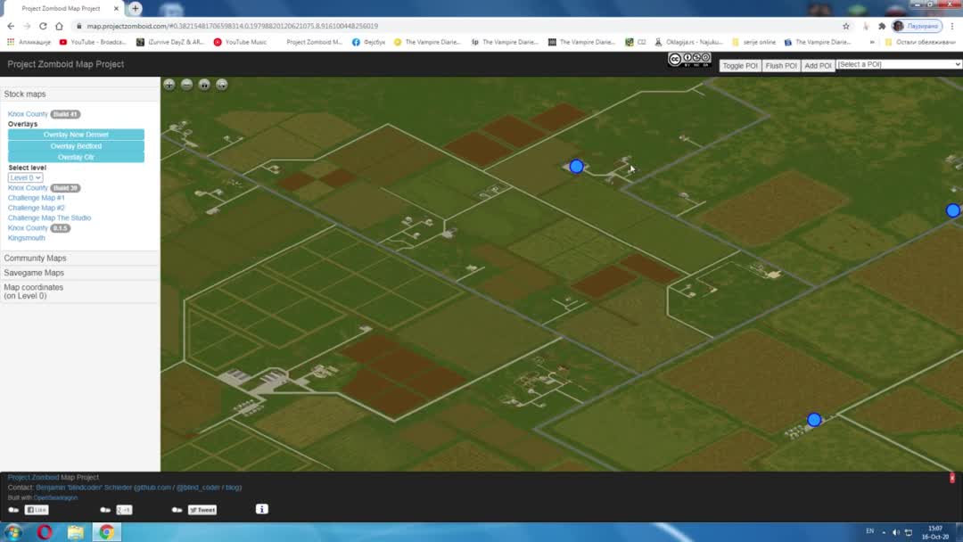Open the Level 0 select dropdown
Image resolution: width=963 pixels, height=542 pixels.
pyautogui.click(x=25, y=178)
